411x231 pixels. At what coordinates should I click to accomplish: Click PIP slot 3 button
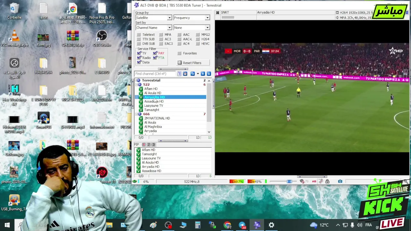click(x=153, y=145)
